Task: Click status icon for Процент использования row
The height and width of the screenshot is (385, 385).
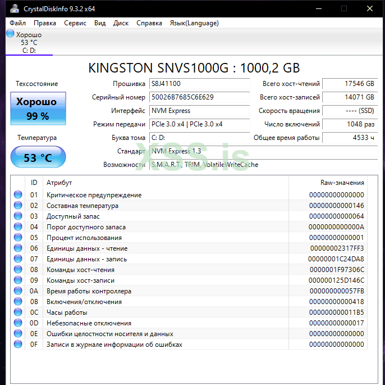Action: point(18,238)
